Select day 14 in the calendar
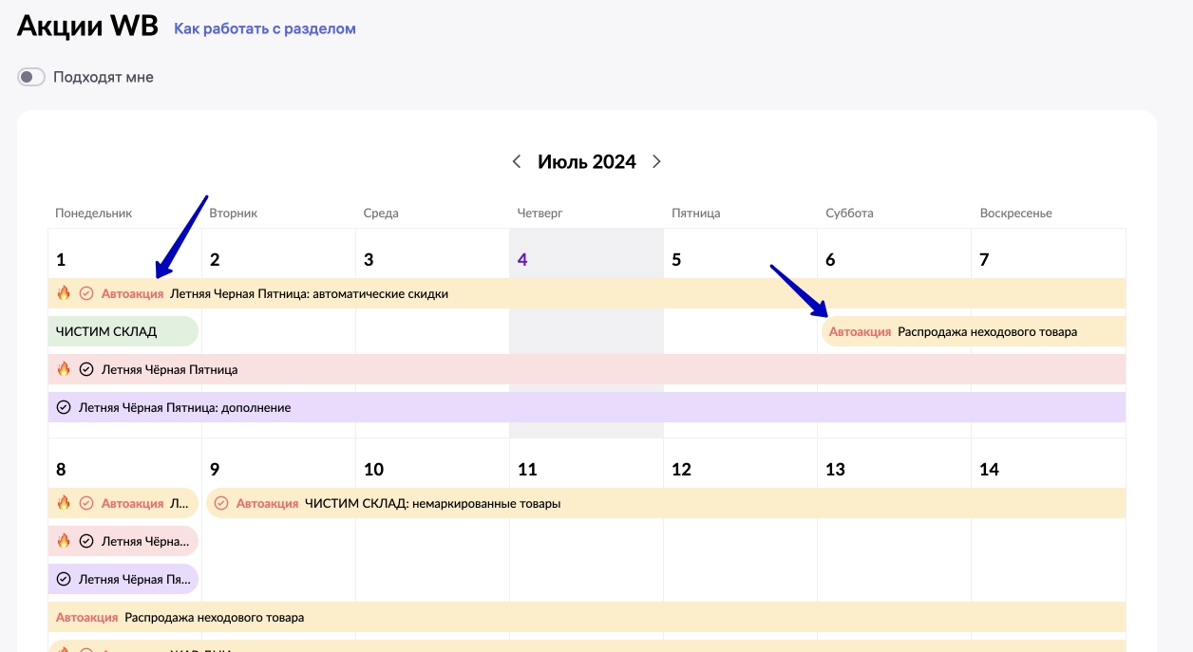 click(989, 469)
